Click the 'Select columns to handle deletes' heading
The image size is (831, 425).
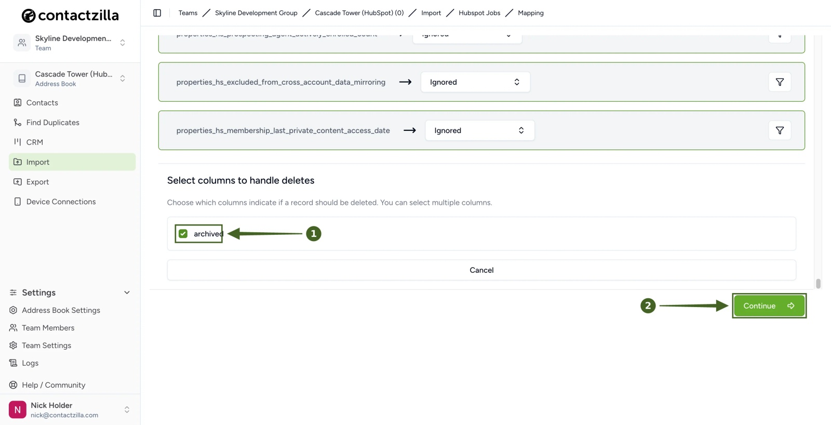240,180
